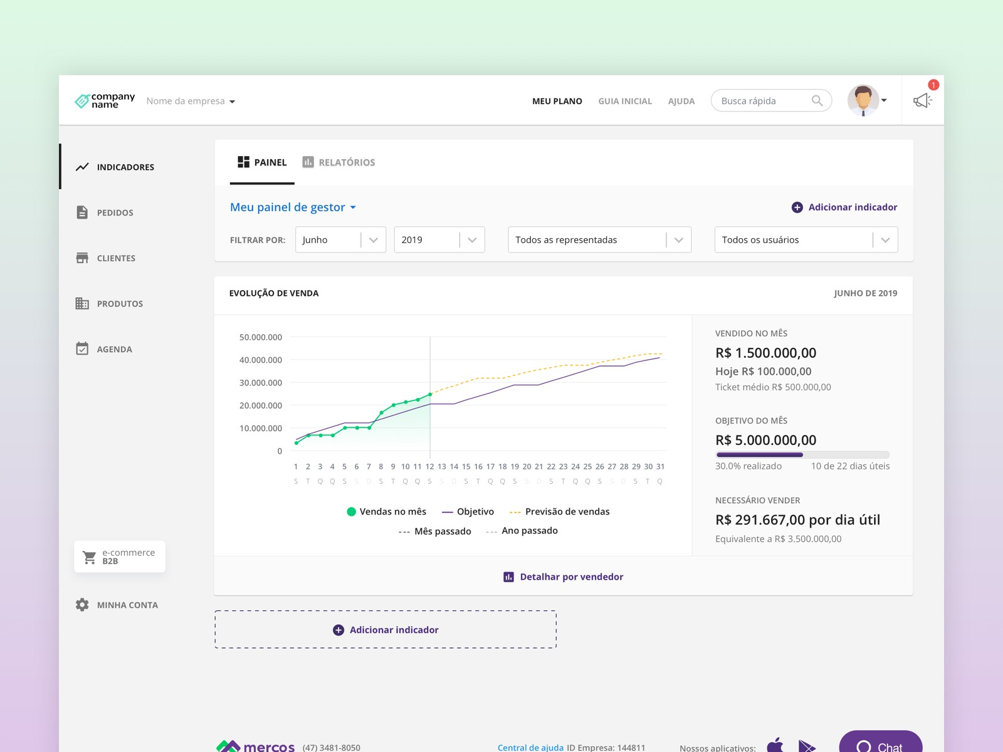Open the Meu Plano menu item
The image size is (1003, 752).
[557, 101]
